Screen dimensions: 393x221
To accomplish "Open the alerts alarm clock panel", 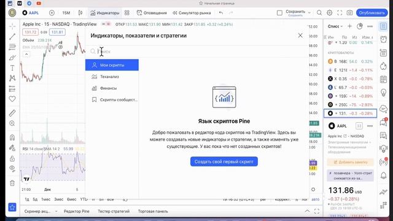I will coord(383,39).
